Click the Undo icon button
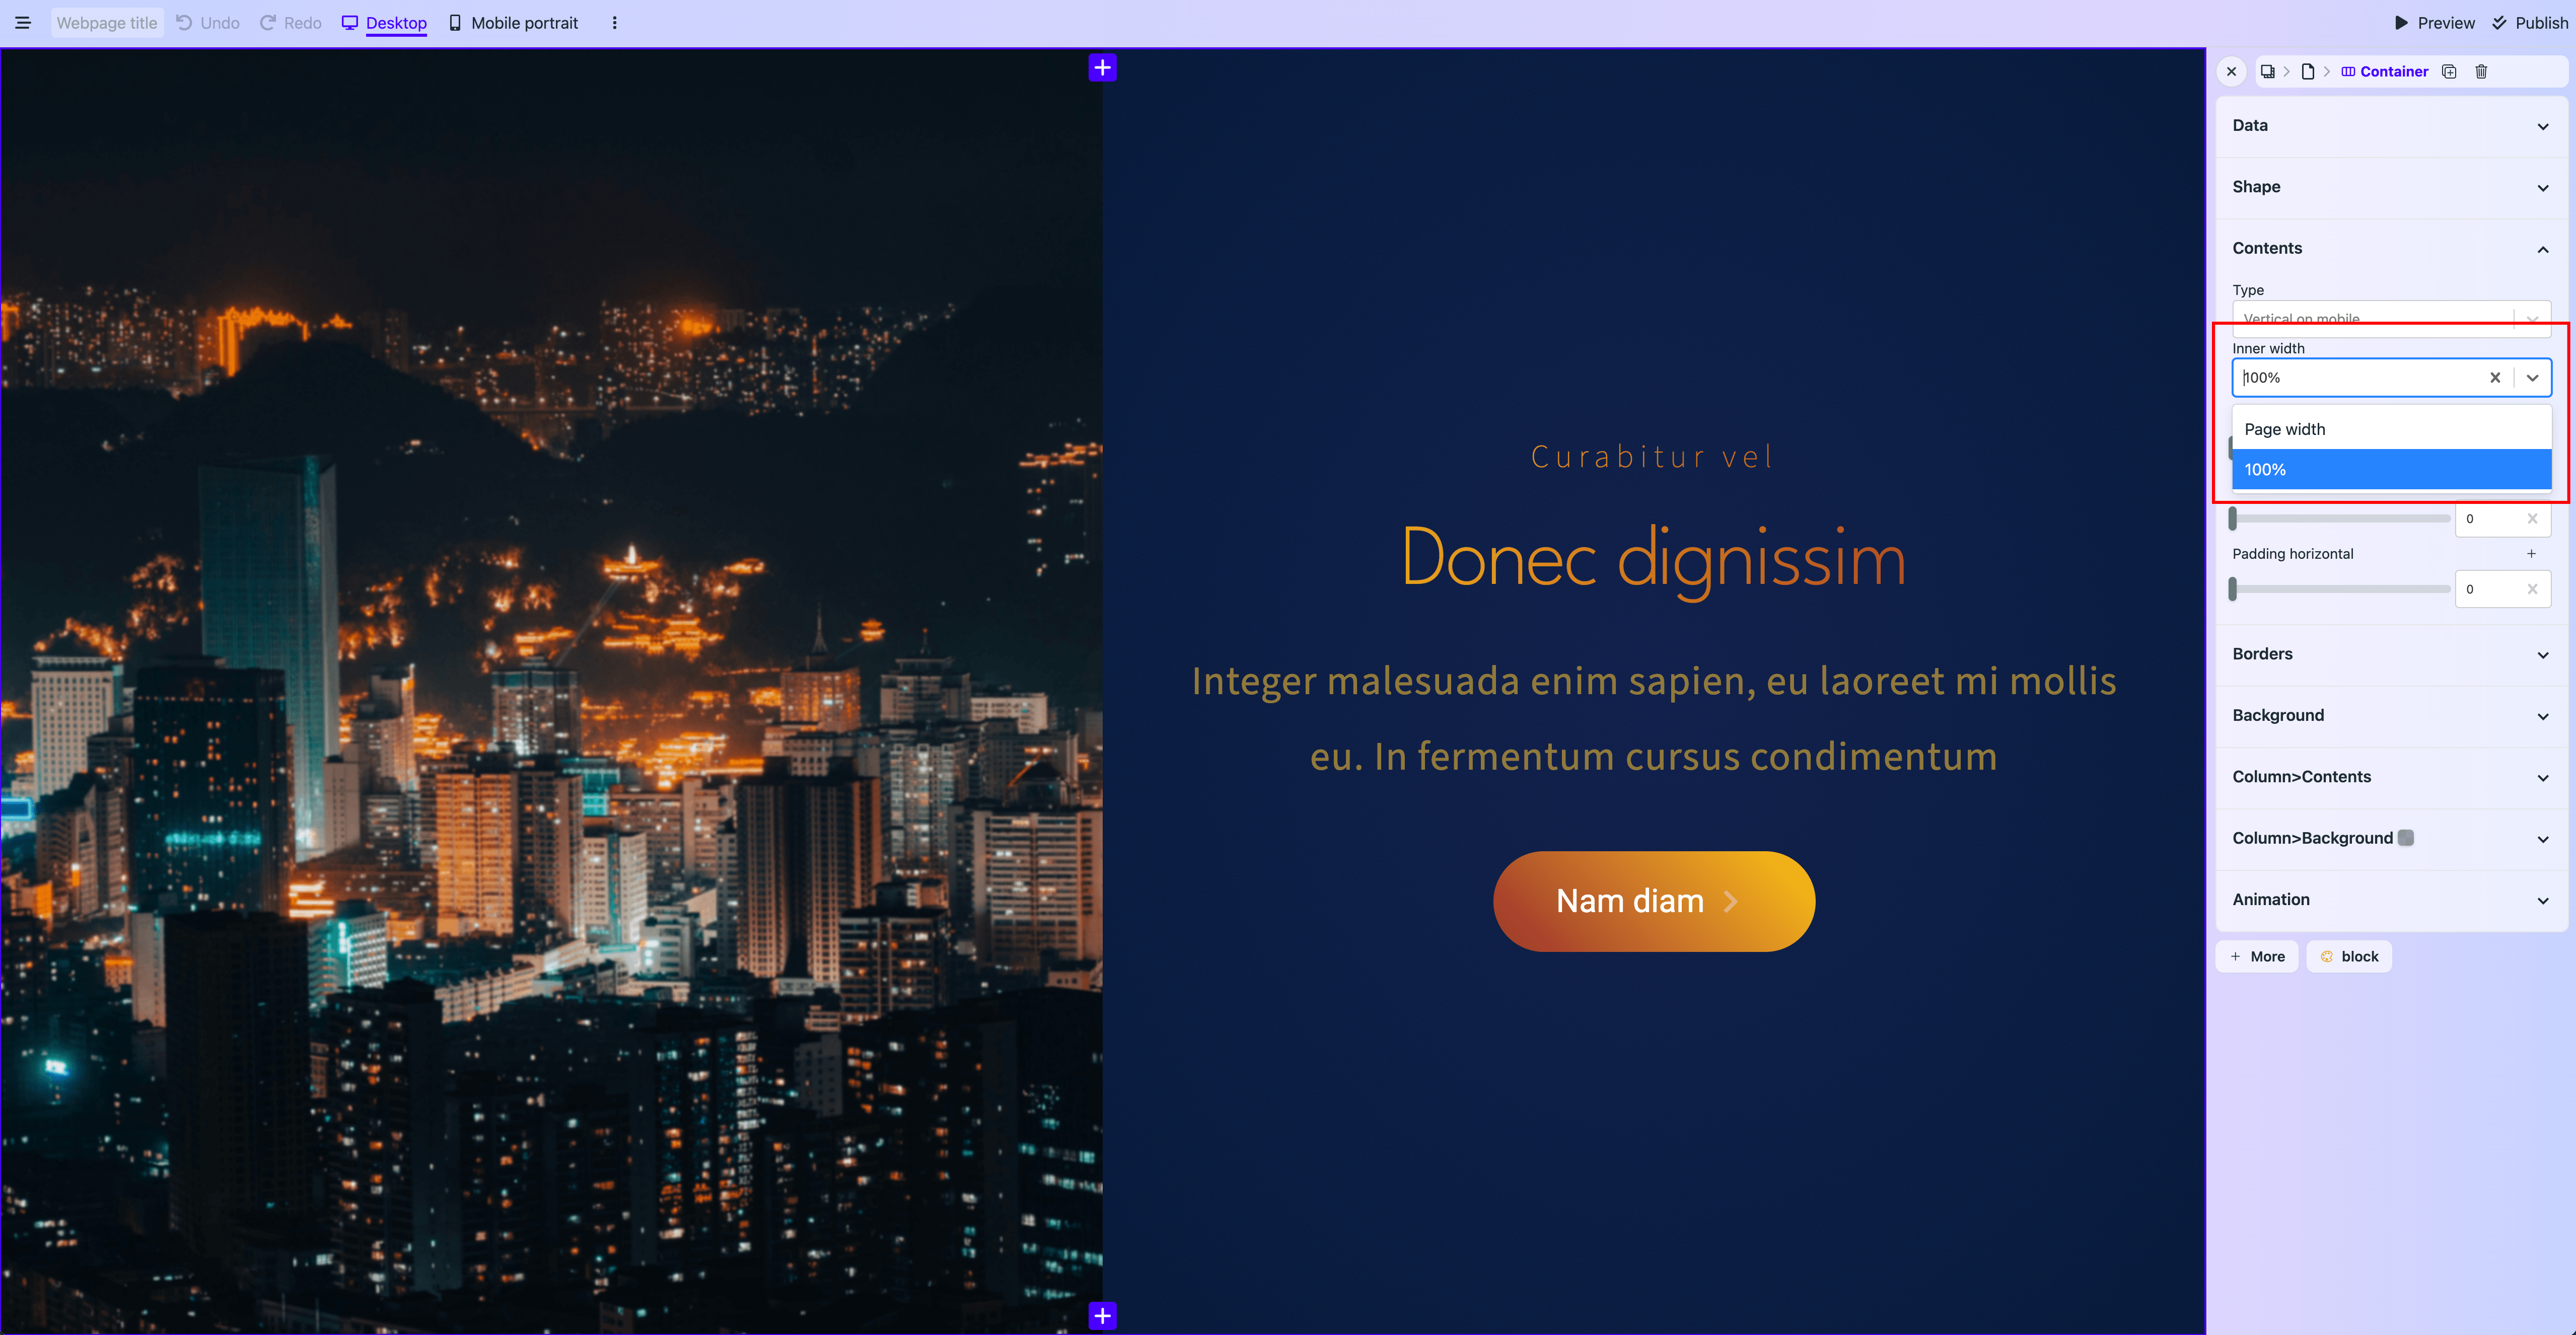 [x=185, y=23]
